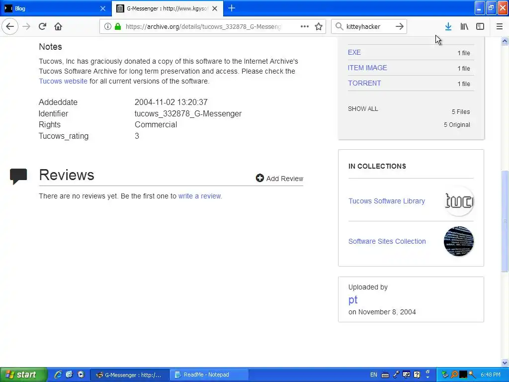Open the uploader pt profile

tap(353, 299)
